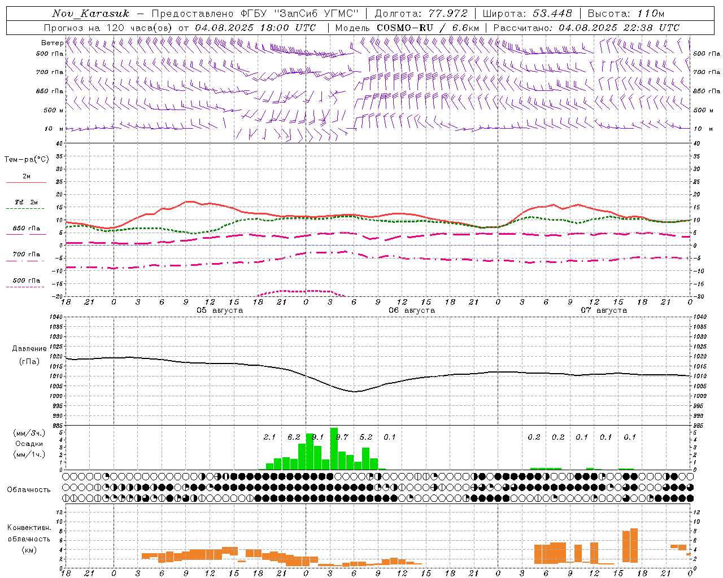Click the '700 гПа' entry in temperature legend

pyautogui.click(x=27, y=254)
